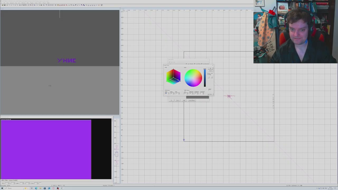Click Apply & Revert in Light Editor
Image resolution: width=338 pixels, height=190 pixels.
click(192, 100)
